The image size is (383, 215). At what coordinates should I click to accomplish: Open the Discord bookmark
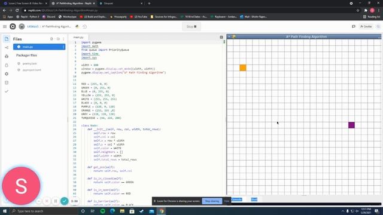pos(49,17)
